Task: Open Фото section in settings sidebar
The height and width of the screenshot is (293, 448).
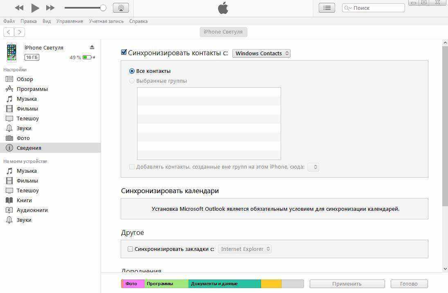Action: pos(23,138)
